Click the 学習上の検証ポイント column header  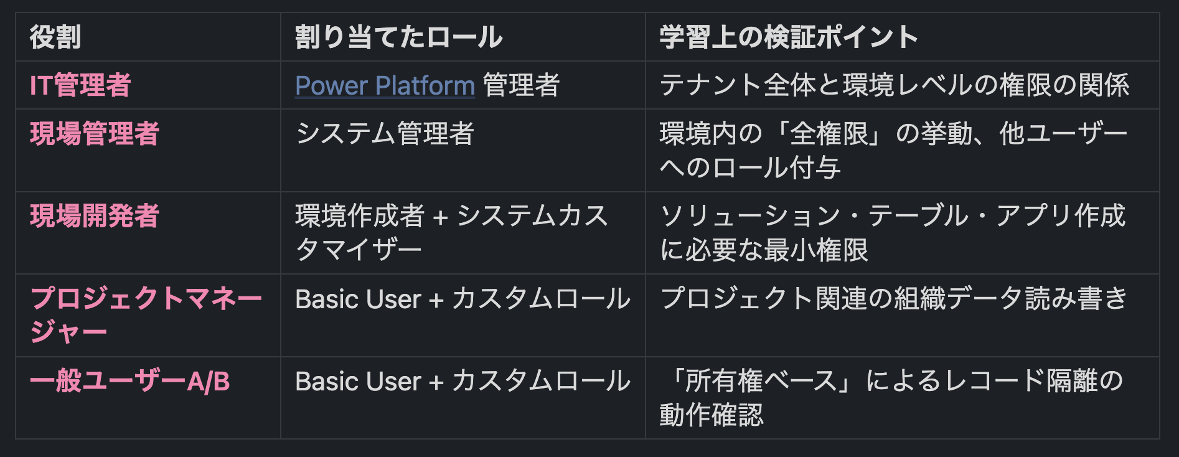pyautogui.click(x=789, y=37)
